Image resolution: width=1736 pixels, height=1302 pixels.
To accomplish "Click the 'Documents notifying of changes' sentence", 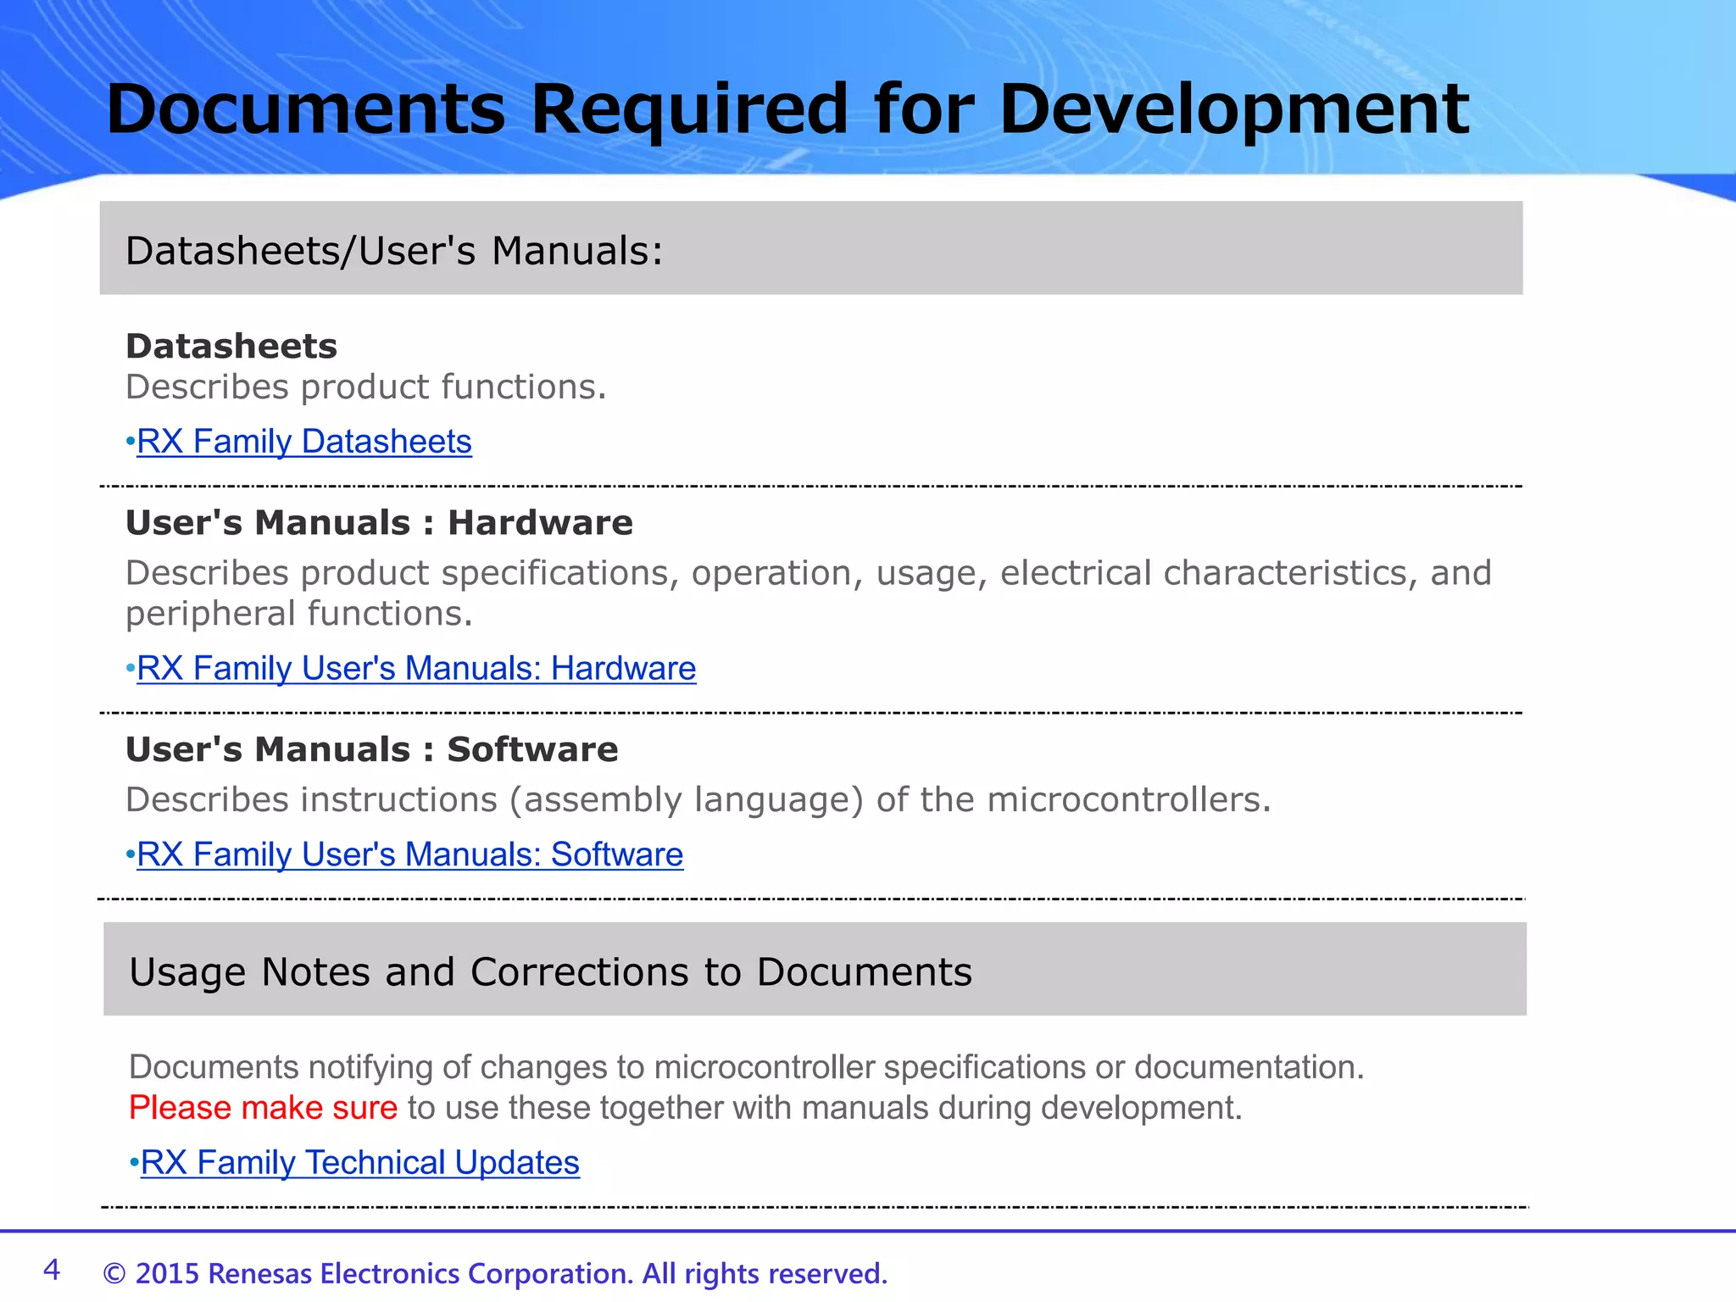I will (x=746, y=1067).
